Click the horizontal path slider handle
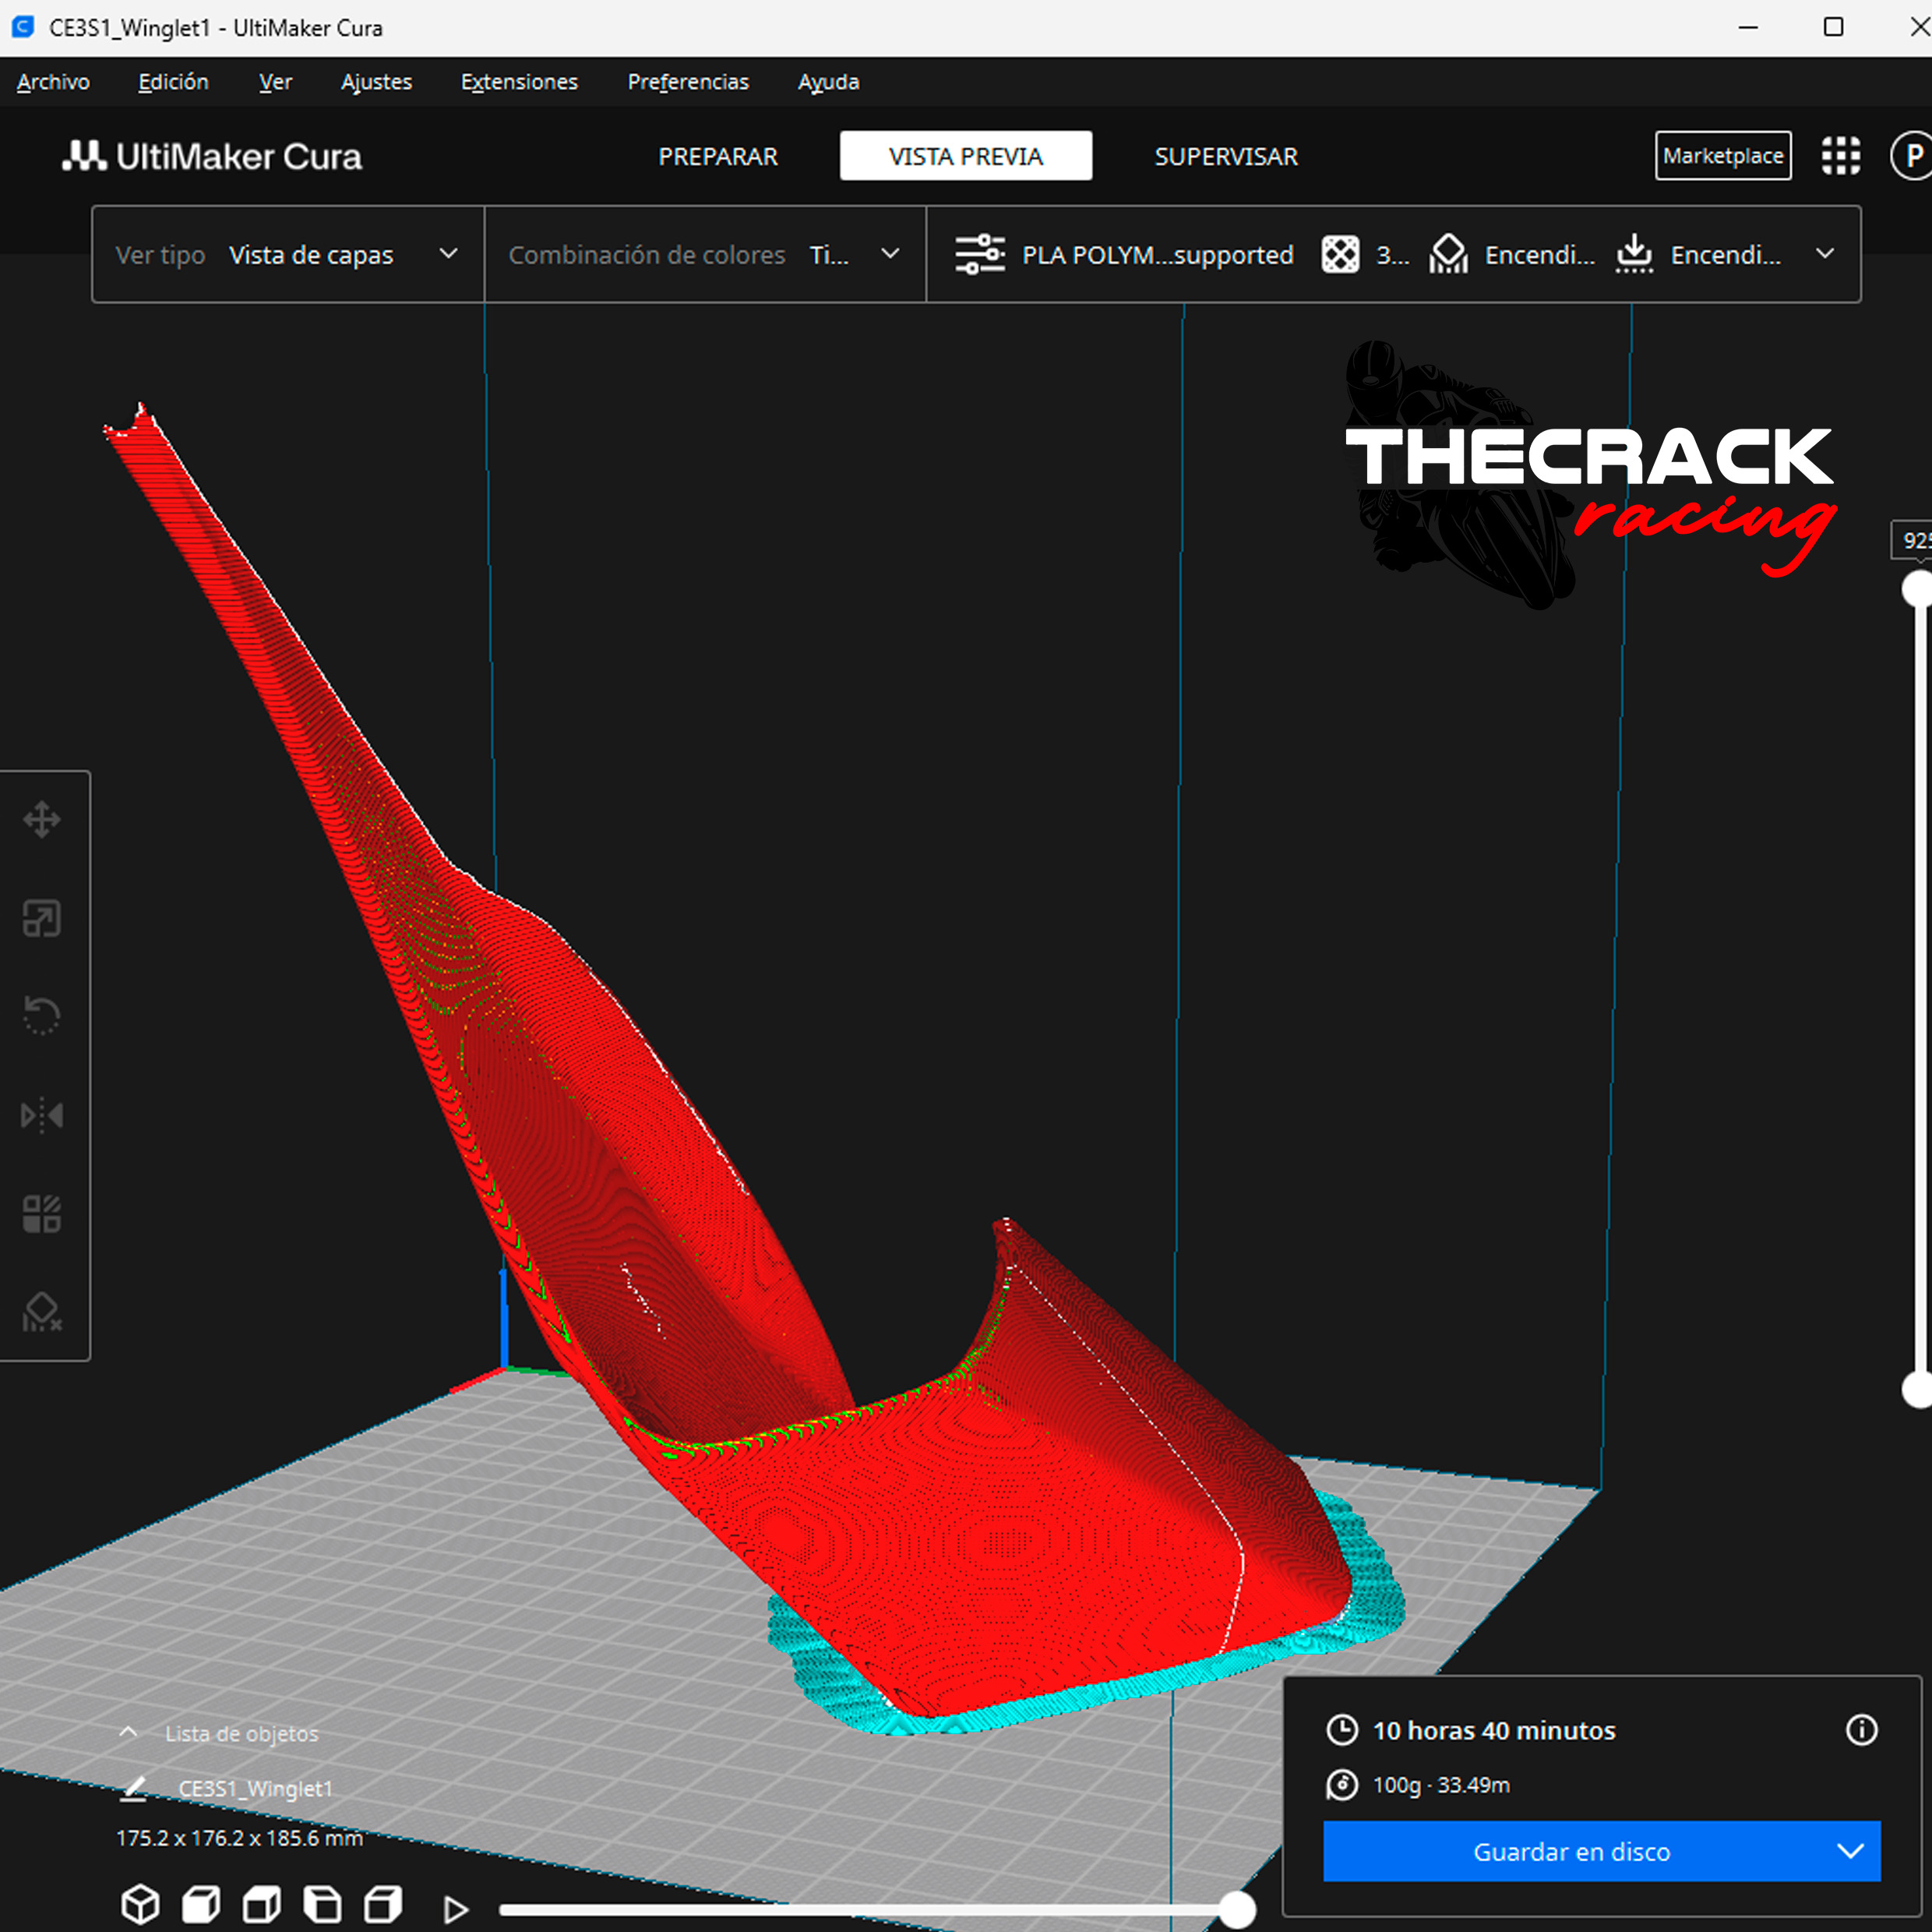This screenshot has width=1932, height=1932. pyautogui.click(x=1237, y=1910)
